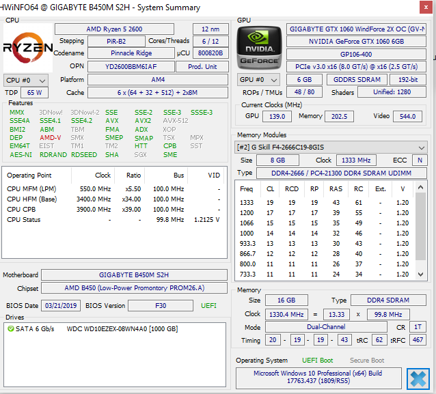This screenshot has height=394, width=436.
Task: Click the 192-bit bus width field
Action: click(x=408, y=79)
